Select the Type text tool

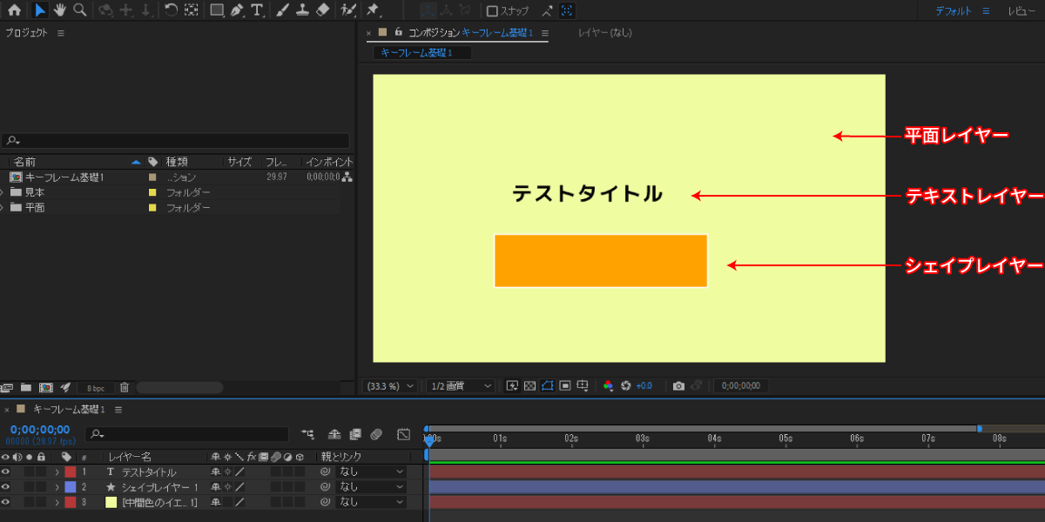pyautogui.click(x=258, y=10)
